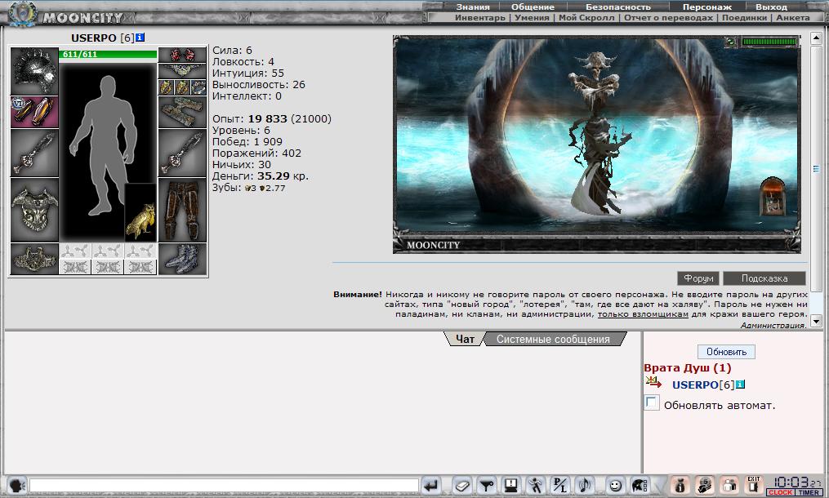Image resolution: width=829 pixels, height=498 pixels.
Task: Click the Форум button
Action: click(x=698, y=278)
